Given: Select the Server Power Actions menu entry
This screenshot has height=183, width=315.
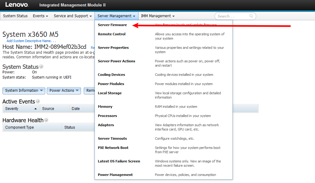Looking at the screenshot, I should point(116,61).
